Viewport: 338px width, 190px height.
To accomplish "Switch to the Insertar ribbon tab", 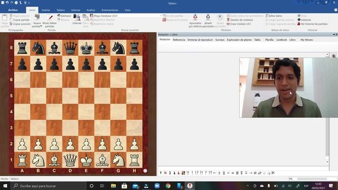I will (x=46, y=10).
